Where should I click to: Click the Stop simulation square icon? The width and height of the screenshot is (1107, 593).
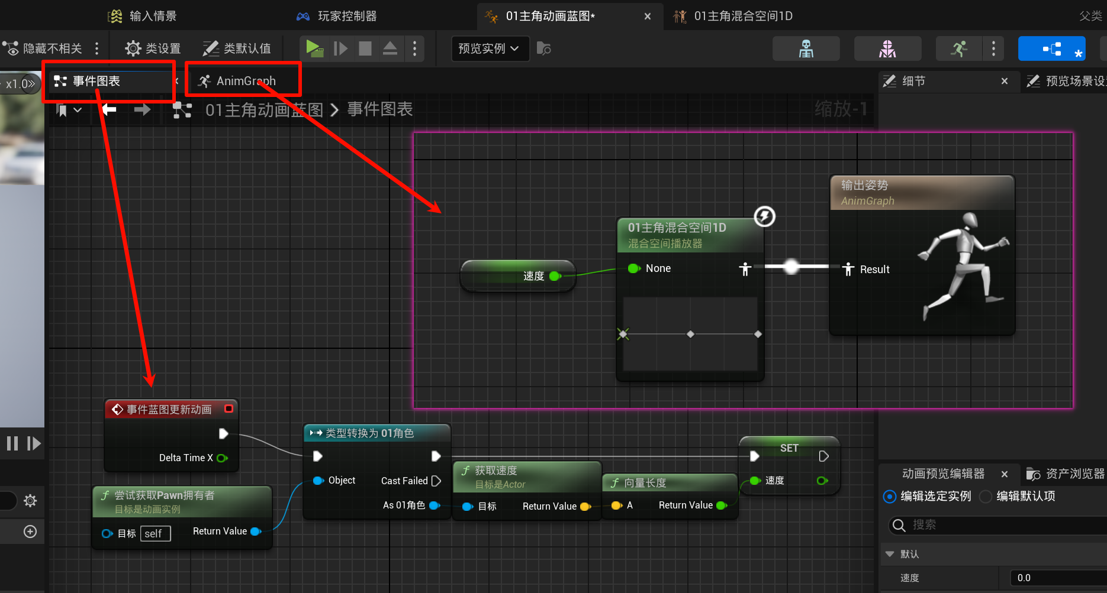pyautogui.click(x=365, y=48)
